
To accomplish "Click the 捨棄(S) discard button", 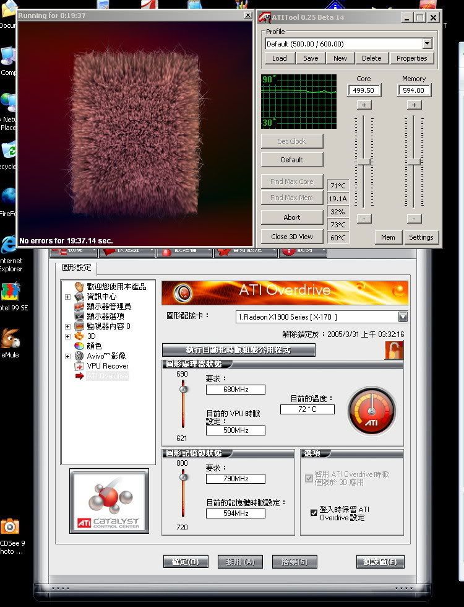I will point(294,562).
